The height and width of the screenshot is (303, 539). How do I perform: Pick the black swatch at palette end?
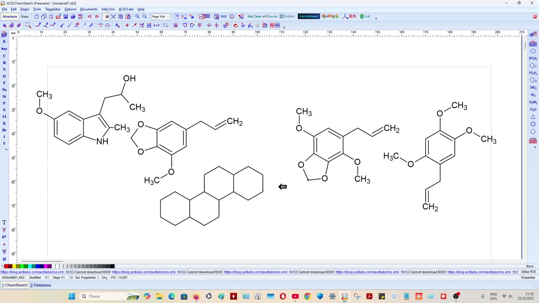[112, 266]
